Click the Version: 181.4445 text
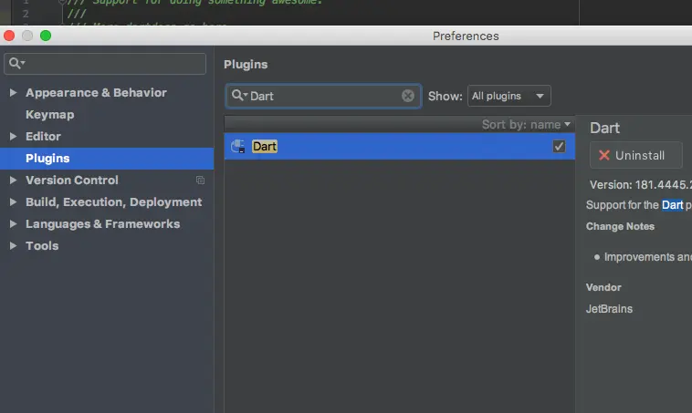 pos(641,185)
